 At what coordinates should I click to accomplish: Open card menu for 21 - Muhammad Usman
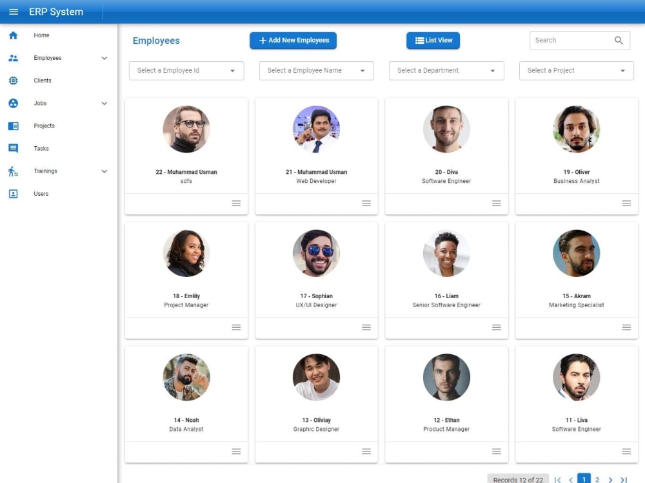[366, 204]
